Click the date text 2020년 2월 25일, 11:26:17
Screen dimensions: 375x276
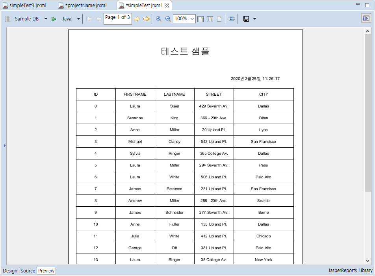tap(255, 79)
